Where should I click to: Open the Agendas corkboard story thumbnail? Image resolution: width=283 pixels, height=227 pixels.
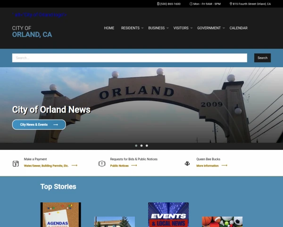click(x=61, y=215)
